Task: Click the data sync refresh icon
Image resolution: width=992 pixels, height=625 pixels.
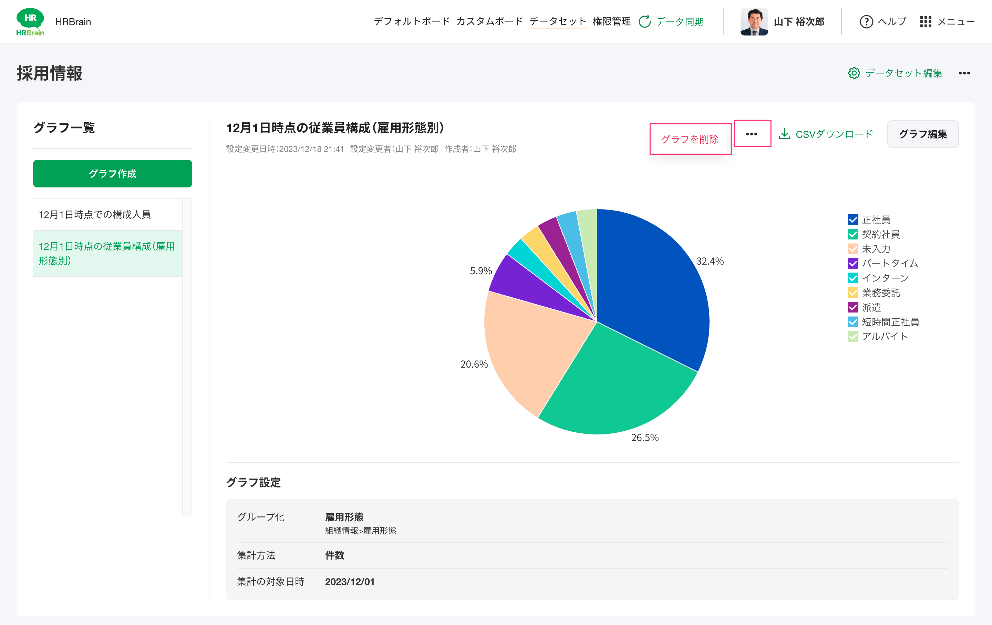Action: 644,21
